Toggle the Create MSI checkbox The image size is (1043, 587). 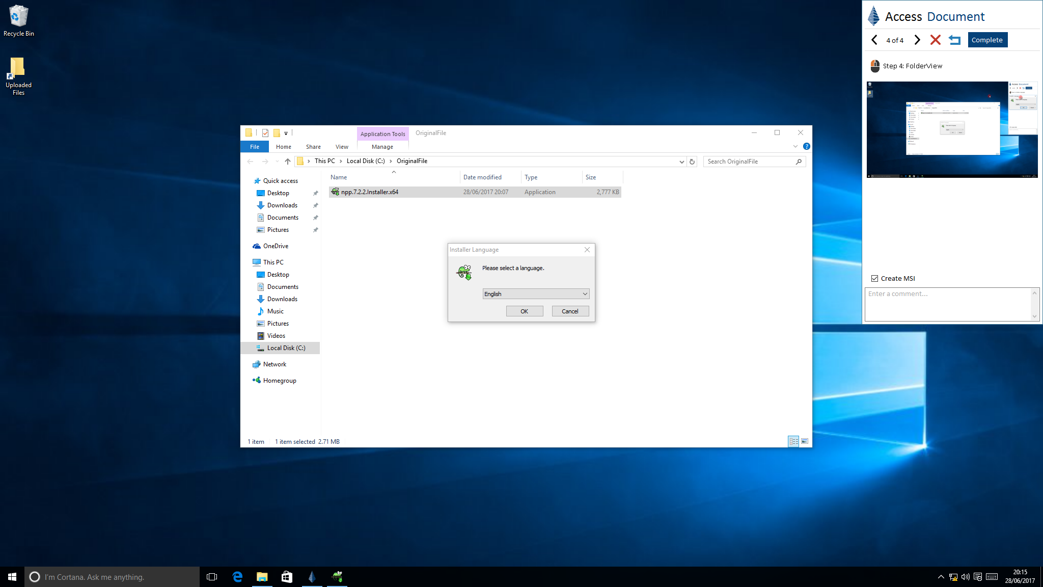coord(874,278)
